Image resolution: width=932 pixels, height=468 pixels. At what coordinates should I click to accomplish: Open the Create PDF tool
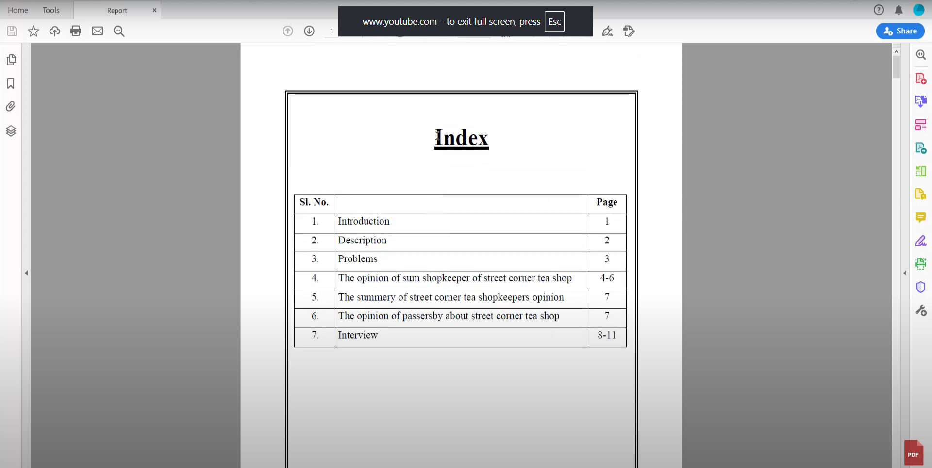(x=921, y=78)
